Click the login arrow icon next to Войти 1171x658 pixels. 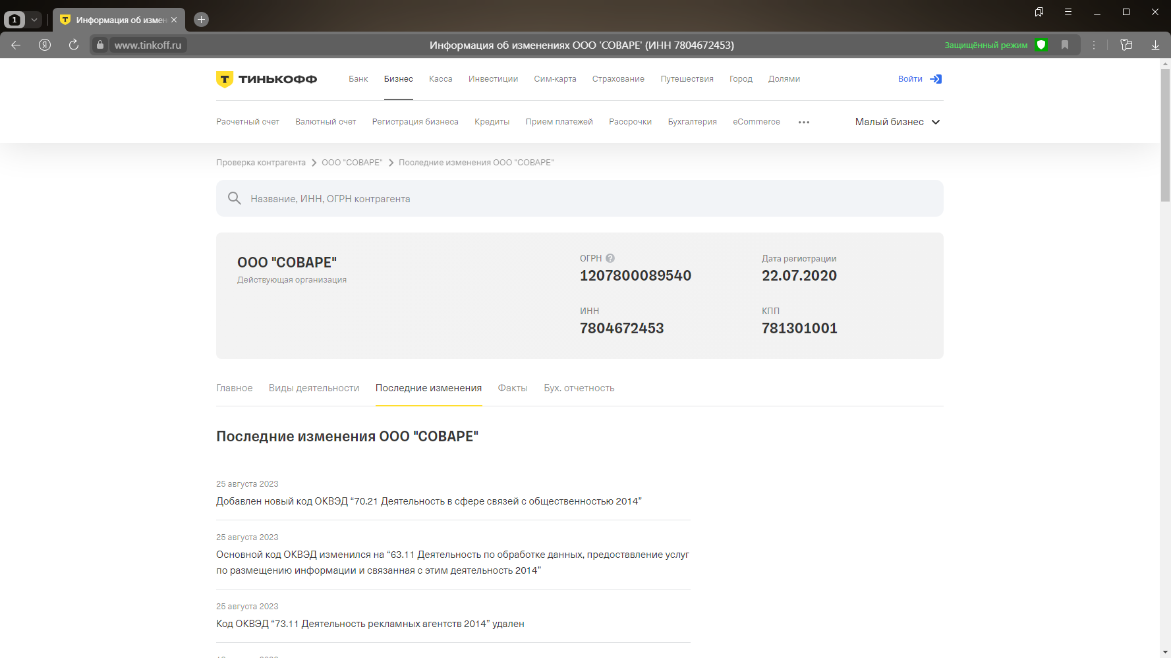(936, 79)
